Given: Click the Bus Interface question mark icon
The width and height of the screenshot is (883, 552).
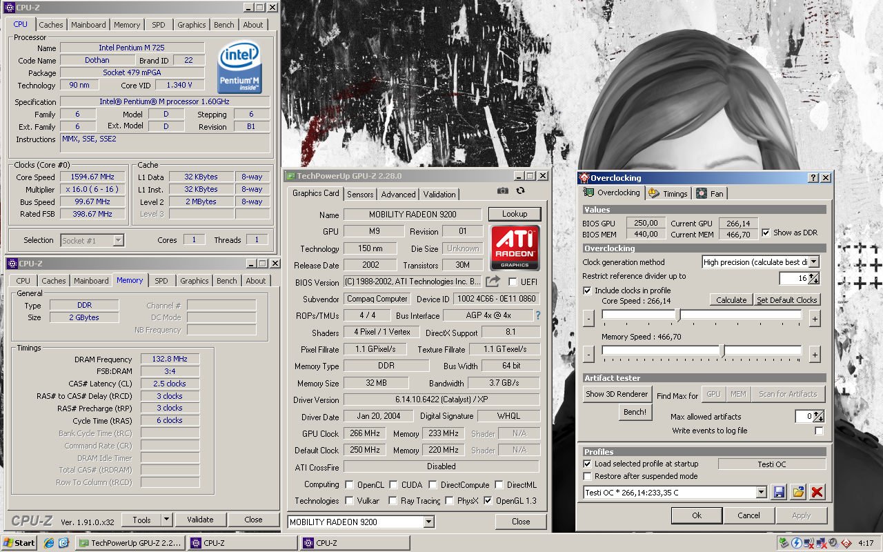Looking at the screenshot, I should pyautogui.click(x=538, y=315).
